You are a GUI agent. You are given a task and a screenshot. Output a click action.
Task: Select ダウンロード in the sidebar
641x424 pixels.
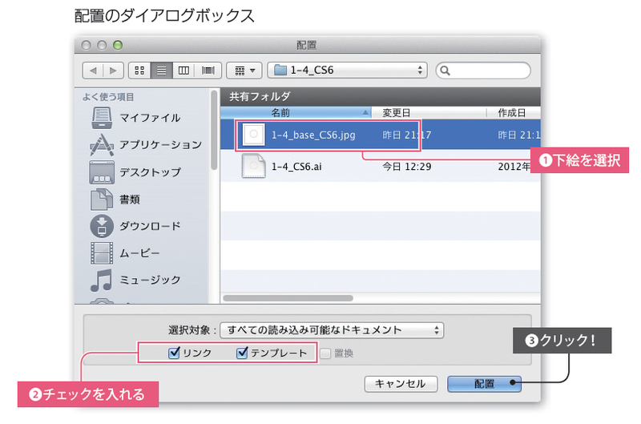point(149,226)
